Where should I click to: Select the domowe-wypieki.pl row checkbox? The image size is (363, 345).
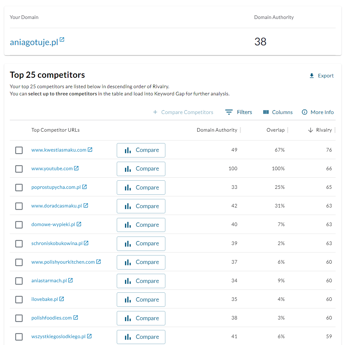(19, 225)
